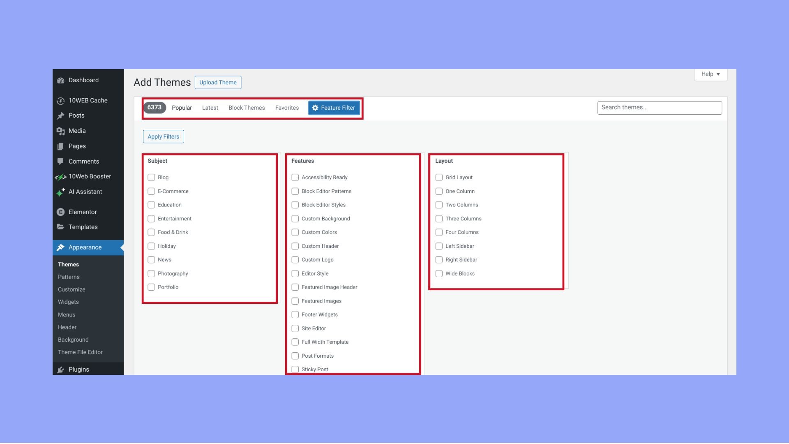The height and width of the screenshot is (444, 789).
Task: Switch to the Block Themes tab
Action: (x=247, y=108)
